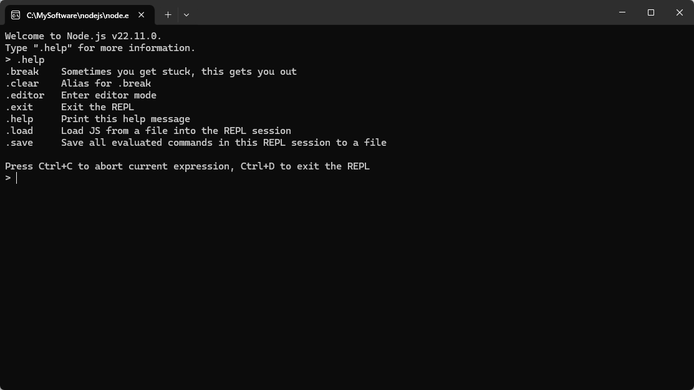Click the close icon in the title bar
The width and height of the screenshot is (694, 390).
point(679,12)
